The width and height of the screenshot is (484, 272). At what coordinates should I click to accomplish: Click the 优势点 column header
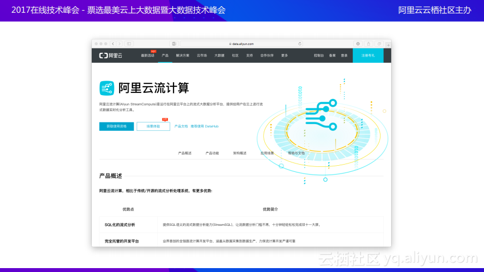tap(128, 209)
